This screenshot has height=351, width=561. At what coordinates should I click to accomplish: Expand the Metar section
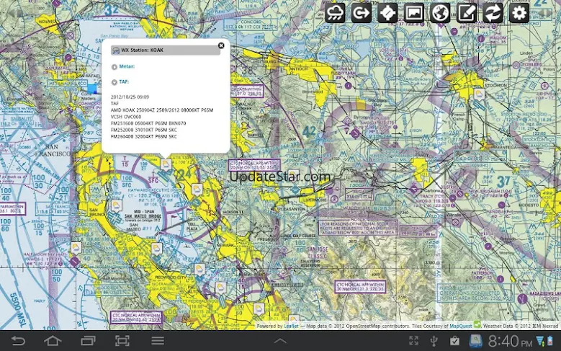click(x=115, y=66)
